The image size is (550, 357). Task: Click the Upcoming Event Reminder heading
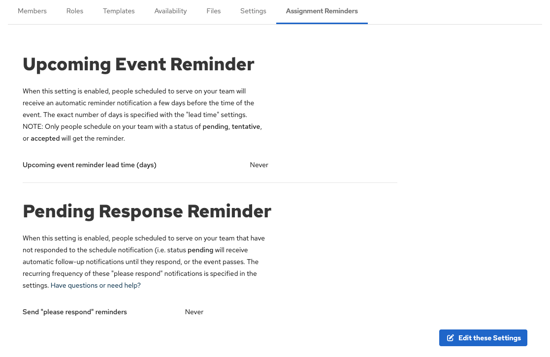coord(138,64)
